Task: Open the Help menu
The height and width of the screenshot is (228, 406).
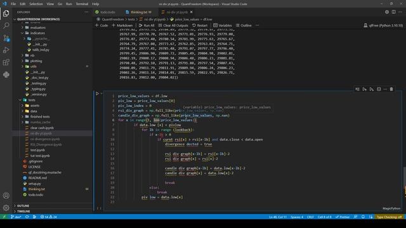Action: (x=96, y=4)
